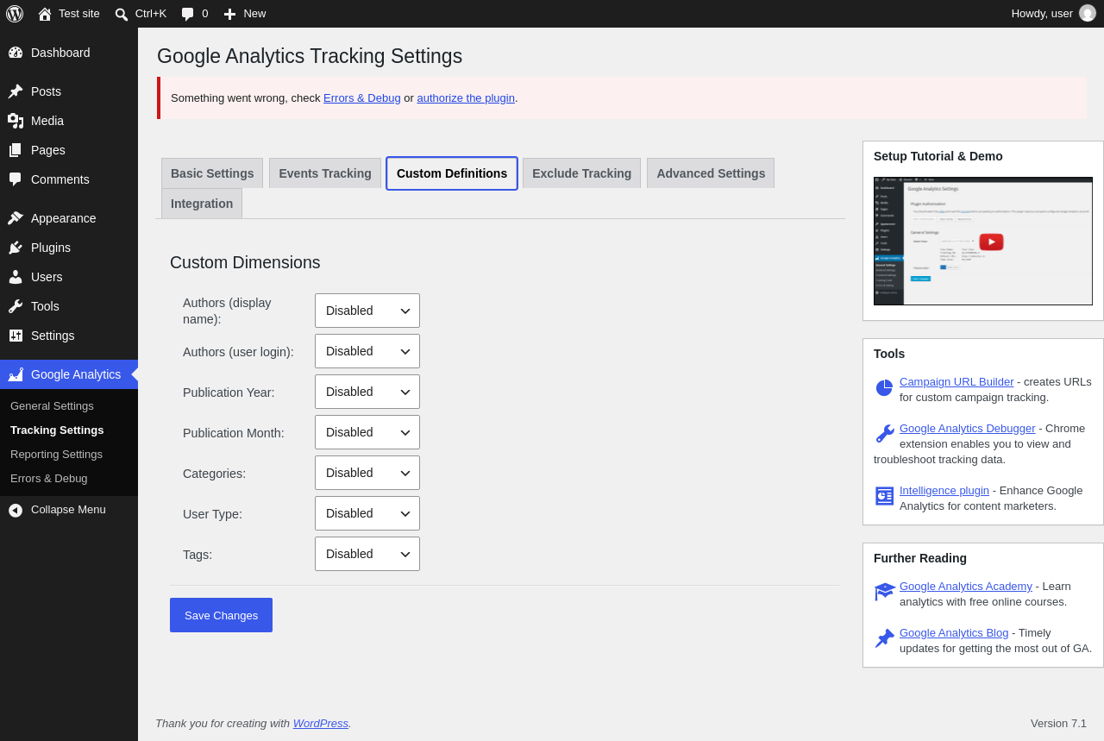Click the Analytics Debugger wrench icon
Screen dimensions: 1104x741
884,434
